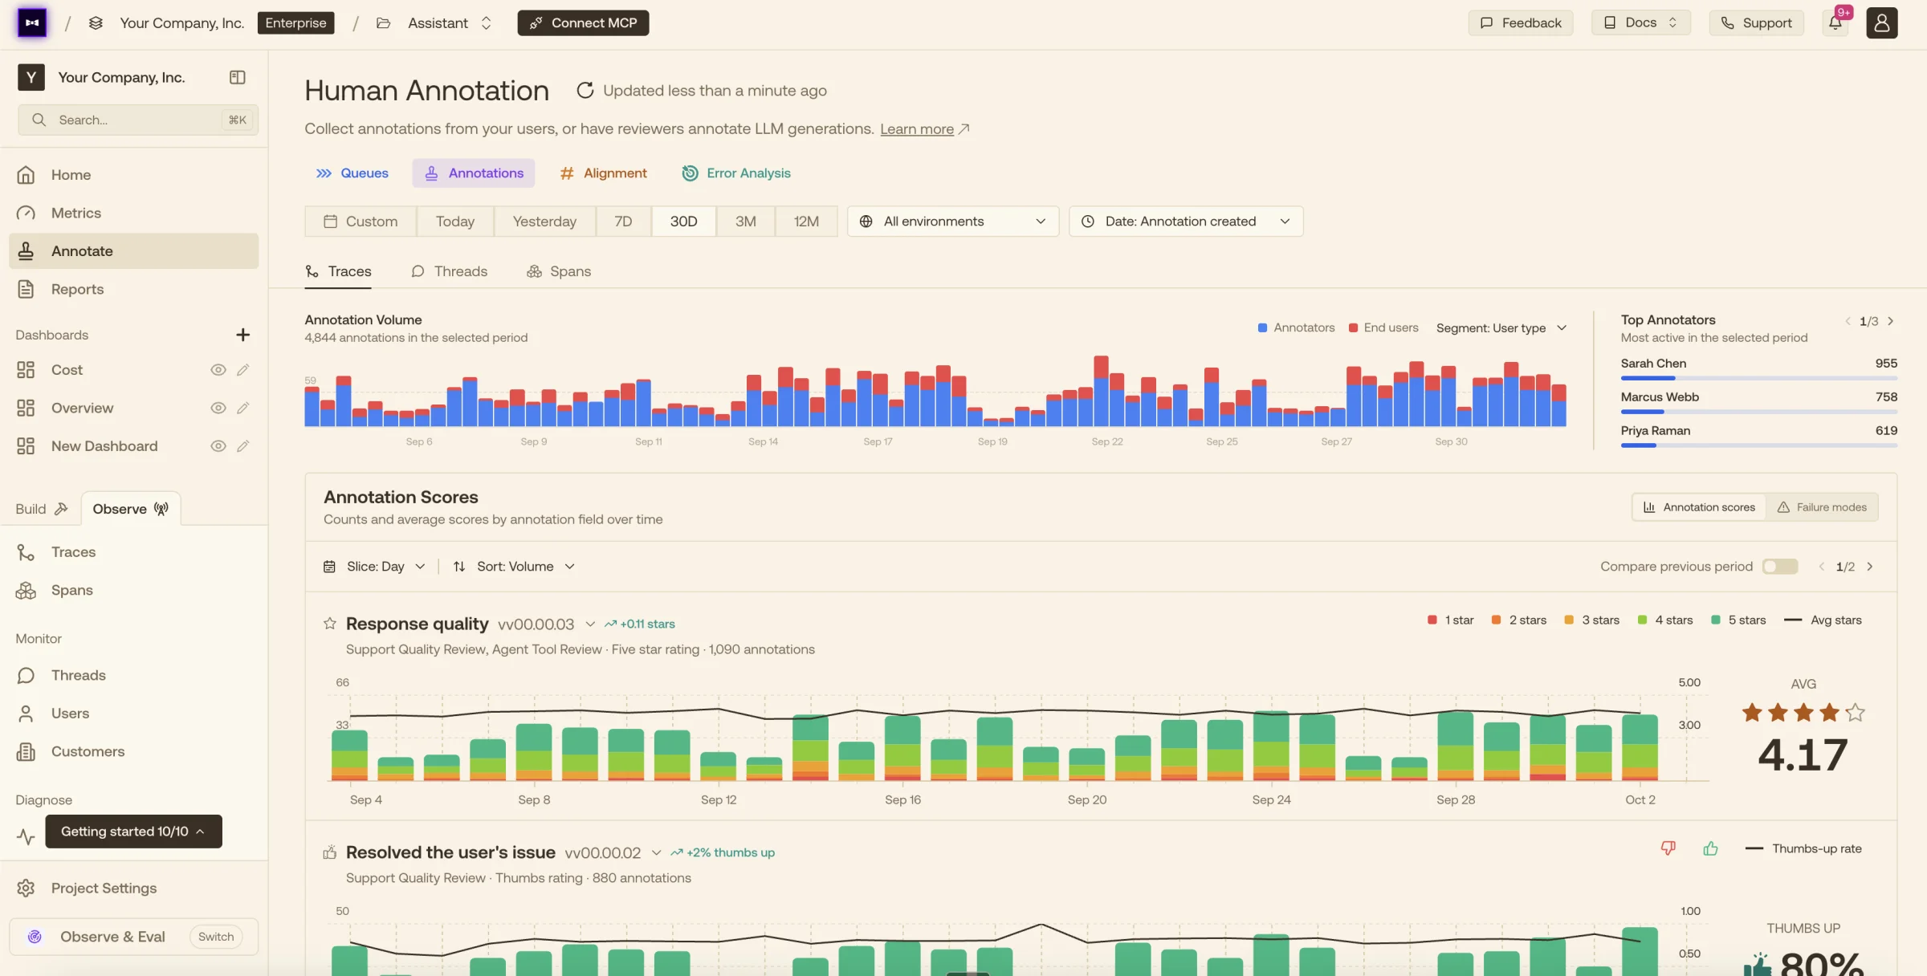Image resolution: width=1927 pixels, height=976 pixels.
Task: Toggle visibility of Overview dashboard
Action: click(x=218, y=408)
